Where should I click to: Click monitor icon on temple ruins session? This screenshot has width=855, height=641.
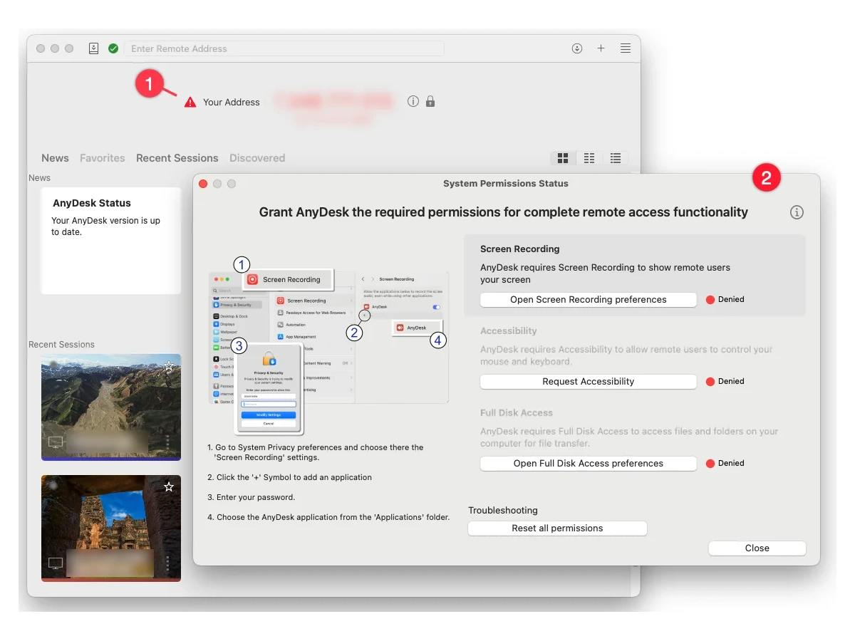56,563
